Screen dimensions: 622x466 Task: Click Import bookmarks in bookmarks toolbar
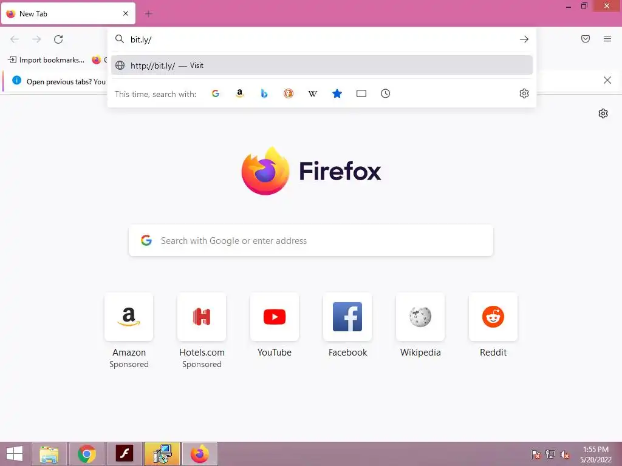[x=46, y=60]
